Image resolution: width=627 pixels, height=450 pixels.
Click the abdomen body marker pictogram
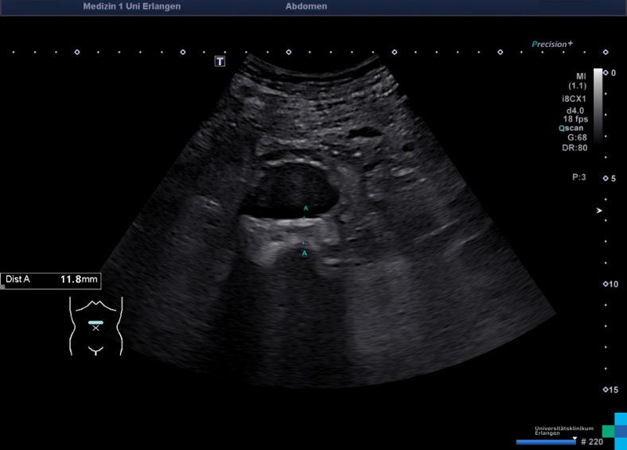click(x=95, y=325)
